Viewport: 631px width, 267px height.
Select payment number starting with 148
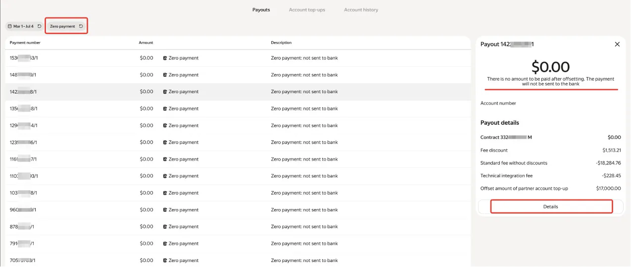[x=23, y=75]
